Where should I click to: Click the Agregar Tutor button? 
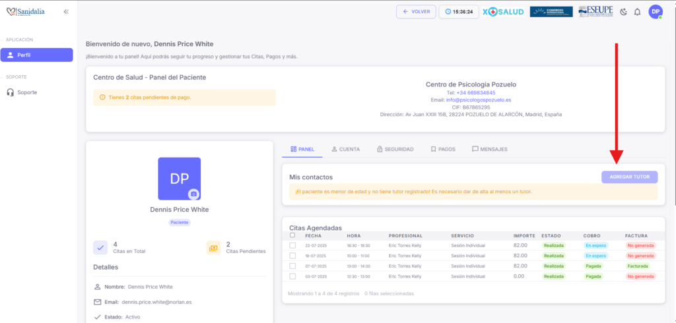(629, 177)
